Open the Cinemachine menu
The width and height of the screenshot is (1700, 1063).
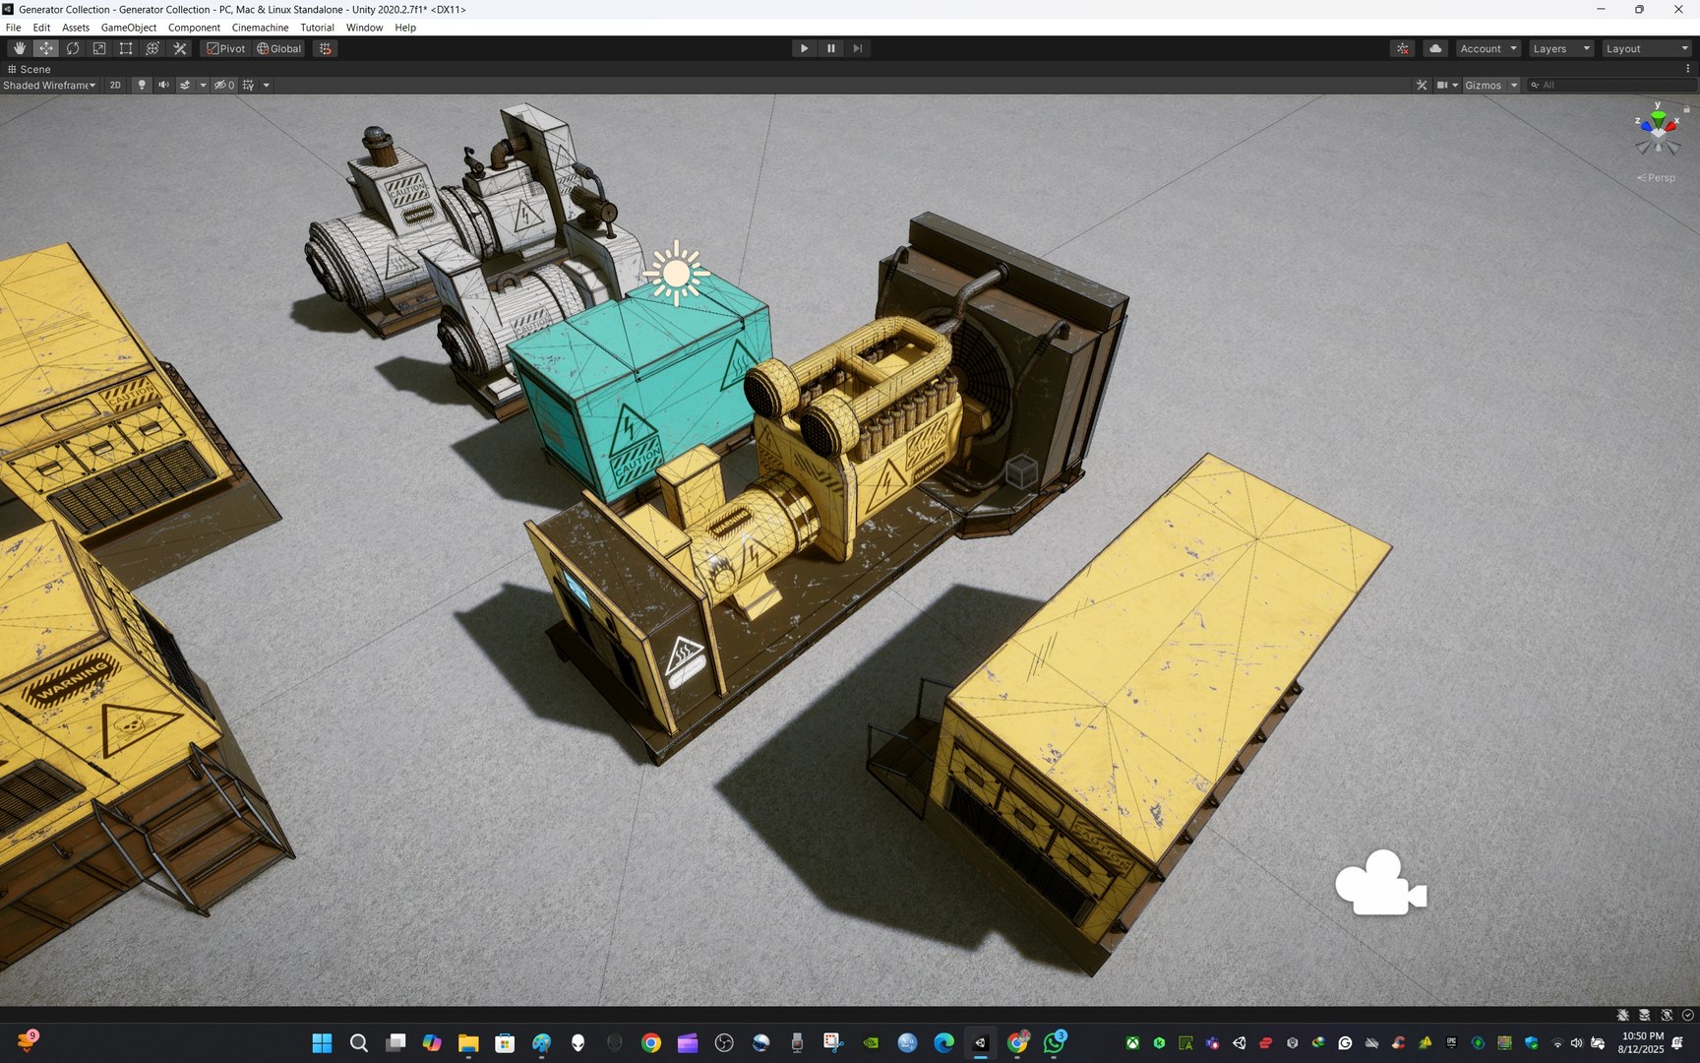[x=260, y=28]
